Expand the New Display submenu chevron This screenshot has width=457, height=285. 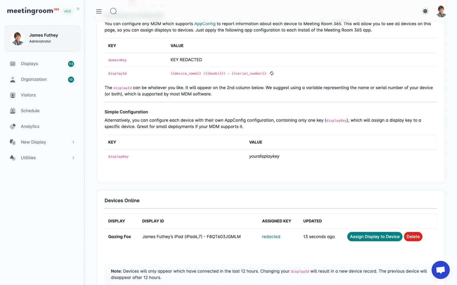click(x=73, y=142)
